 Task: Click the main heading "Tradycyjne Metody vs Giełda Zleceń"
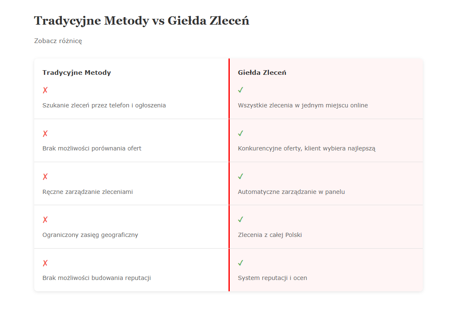142,20
